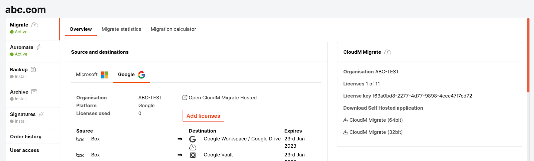Click the Google Workspace destination G icon
The image size is (534, 161).
point(193,139)
